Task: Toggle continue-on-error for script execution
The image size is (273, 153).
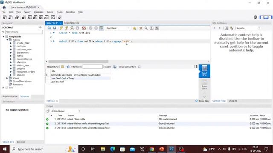Action: click(x=84, y=28)
